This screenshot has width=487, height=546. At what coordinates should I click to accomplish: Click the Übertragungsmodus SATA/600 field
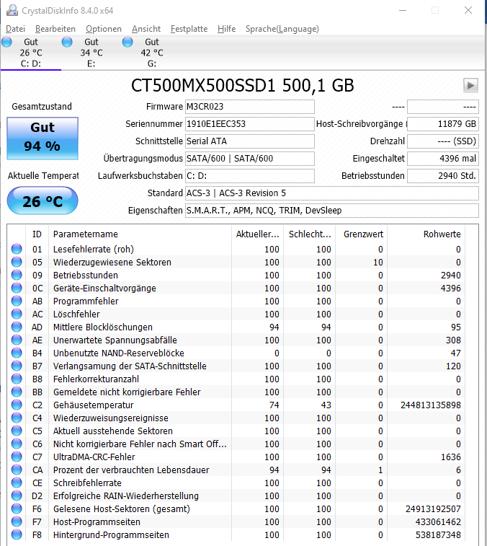tap(250, 159)
